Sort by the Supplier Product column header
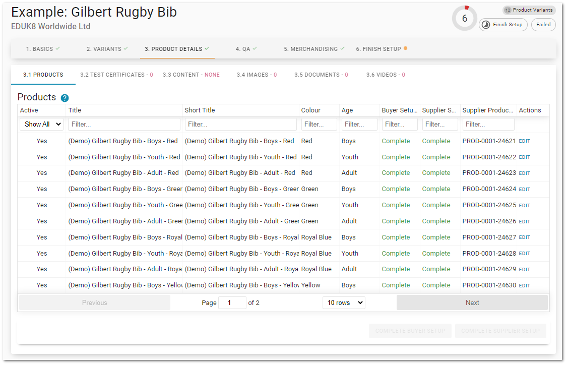The height and width of the screenshot is (365, 567). click(487, 110)
